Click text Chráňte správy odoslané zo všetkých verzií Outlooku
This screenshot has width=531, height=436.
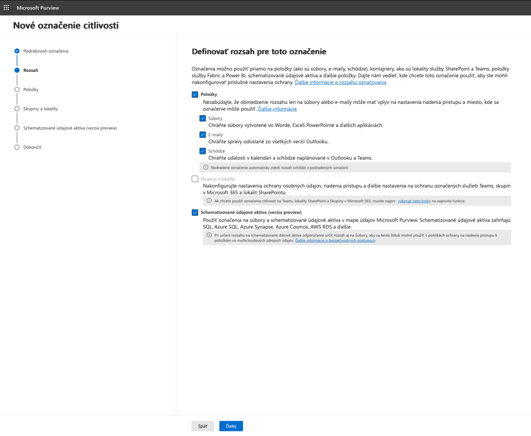268,142
